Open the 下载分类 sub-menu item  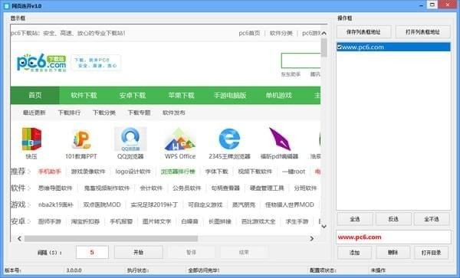(x=103, y=113)
